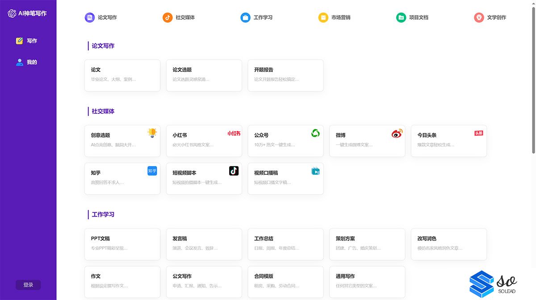The image size is (536, 300).
Task: Open the 策划方案 card
Action: point(367,245)
